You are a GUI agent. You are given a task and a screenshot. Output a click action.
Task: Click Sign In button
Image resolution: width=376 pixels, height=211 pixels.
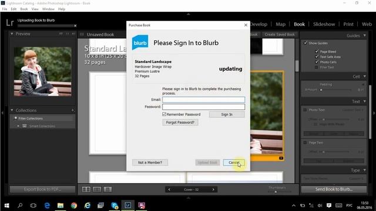[227, 114]
